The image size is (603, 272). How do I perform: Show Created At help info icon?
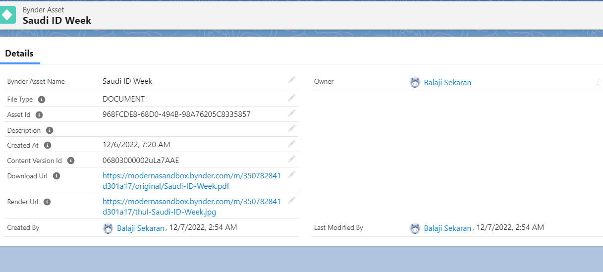[48, 146]
